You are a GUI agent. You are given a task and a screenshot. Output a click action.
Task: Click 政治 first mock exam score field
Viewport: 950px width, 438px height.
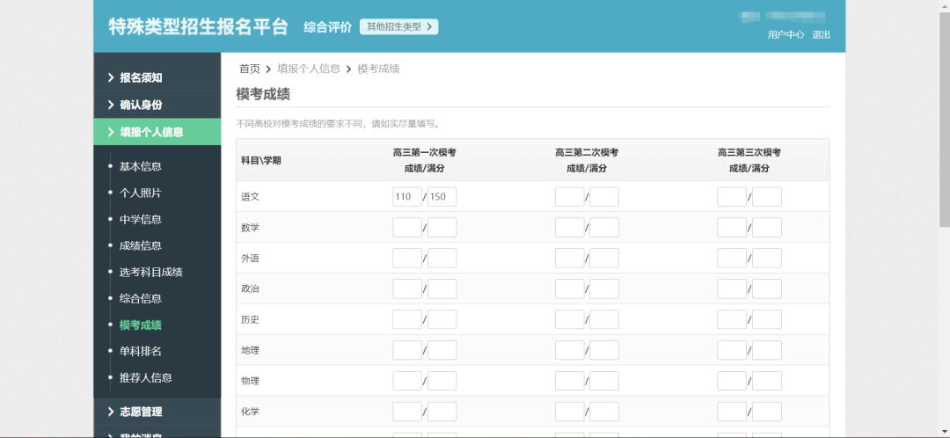[x=407, y=289]
